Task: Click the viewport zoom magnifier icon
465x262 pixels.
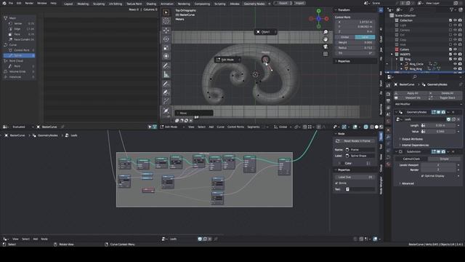Action: coord(325,32)
